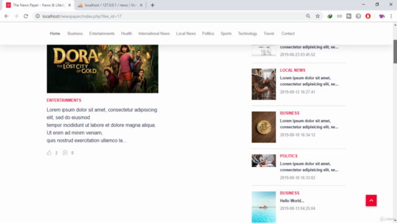This screenshot has width=397, height=223.
Task: Open the Entertainments menu item
Action: coord(102,33)
